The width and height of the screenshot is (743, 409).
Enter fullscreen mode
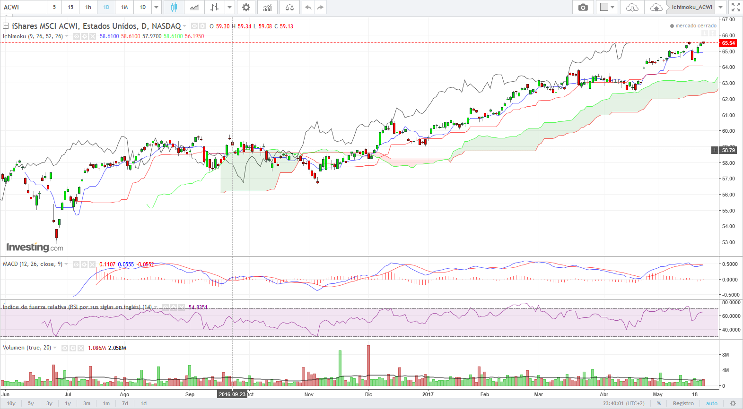(735, 7)
